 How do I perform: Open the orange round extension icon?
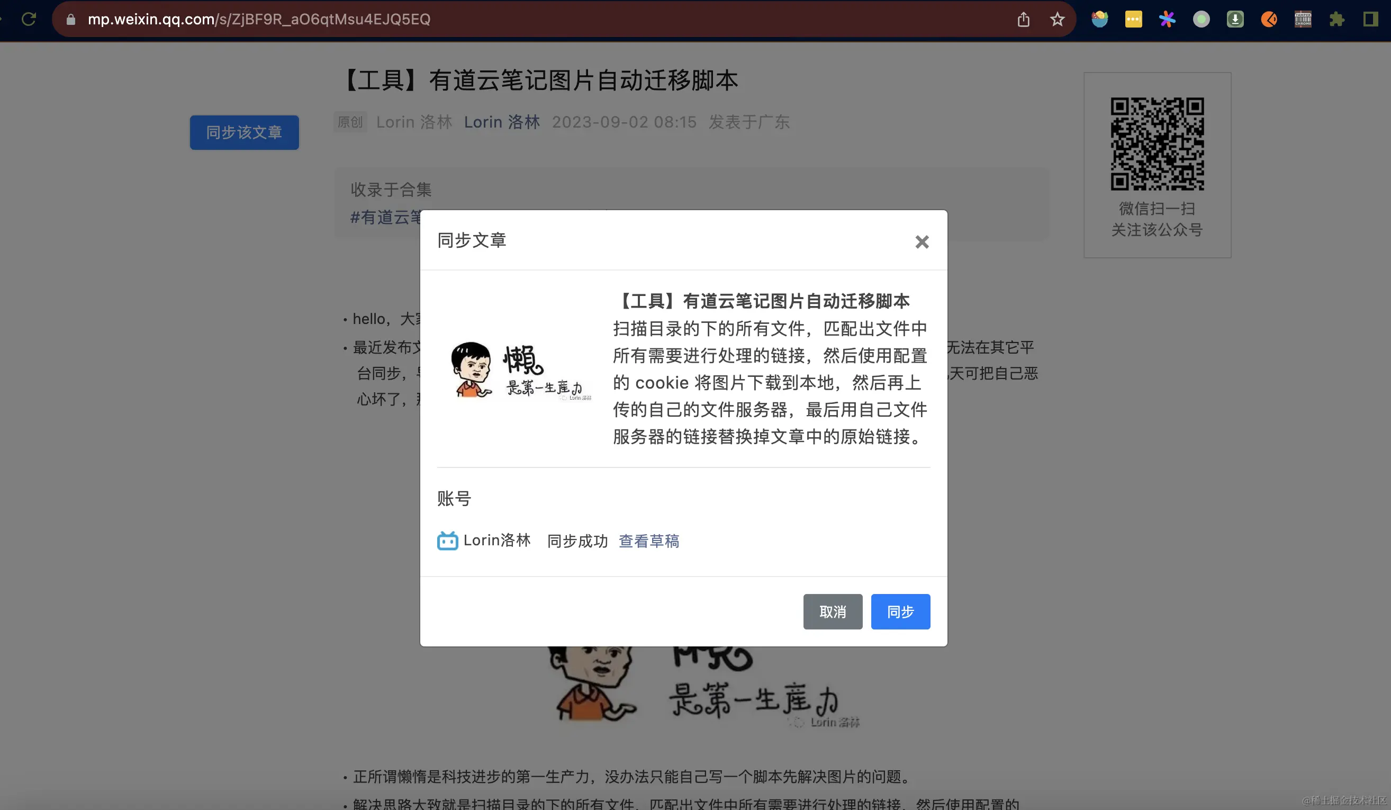1269,20
